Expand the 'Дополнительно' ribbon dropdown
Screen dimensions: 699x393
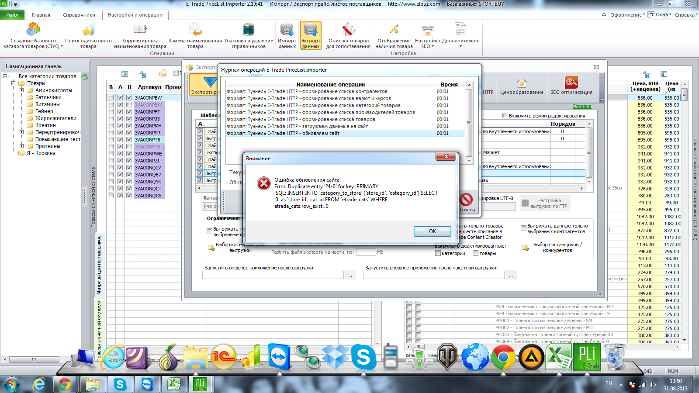(460, 35)
